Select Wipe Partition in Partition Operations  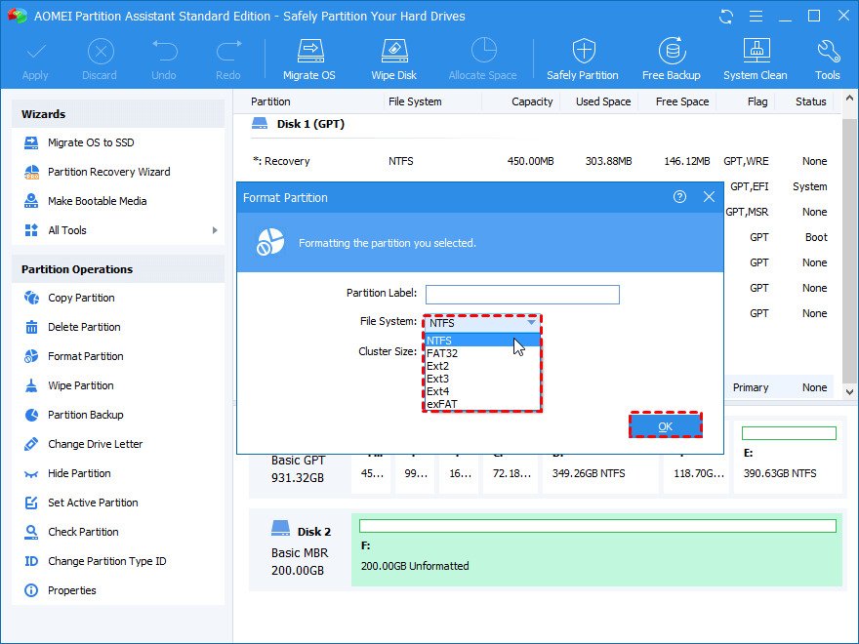[x=80, y=385]
